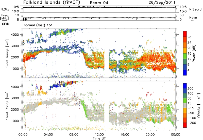Image resolution: width=203 pixels, height=140 pixels.
Task: Click the red top segment of the Power color bar
Action: pyautogui.click(x=185, y=34)
